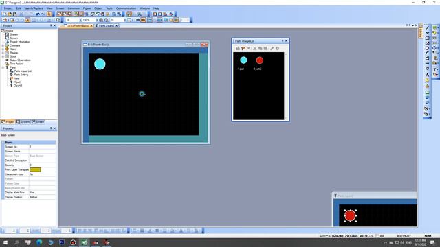This screenshot has width=440, height=247.
Task: Switch to the Parts 2 part2 editor tab
Action: 107,26
